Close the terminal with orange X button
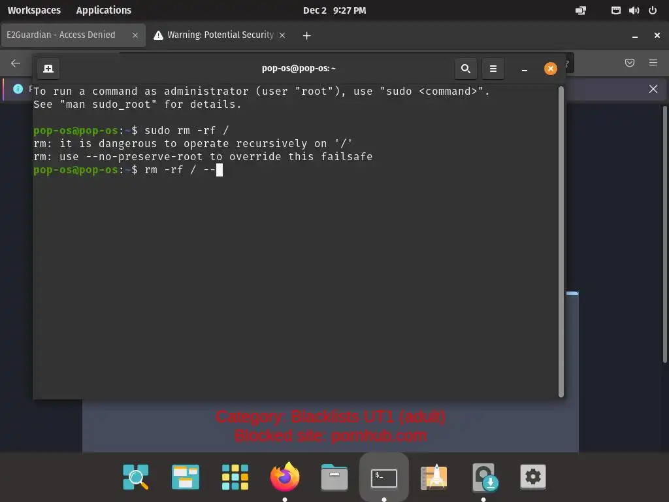The image size is (669, 502). (550, 69)
